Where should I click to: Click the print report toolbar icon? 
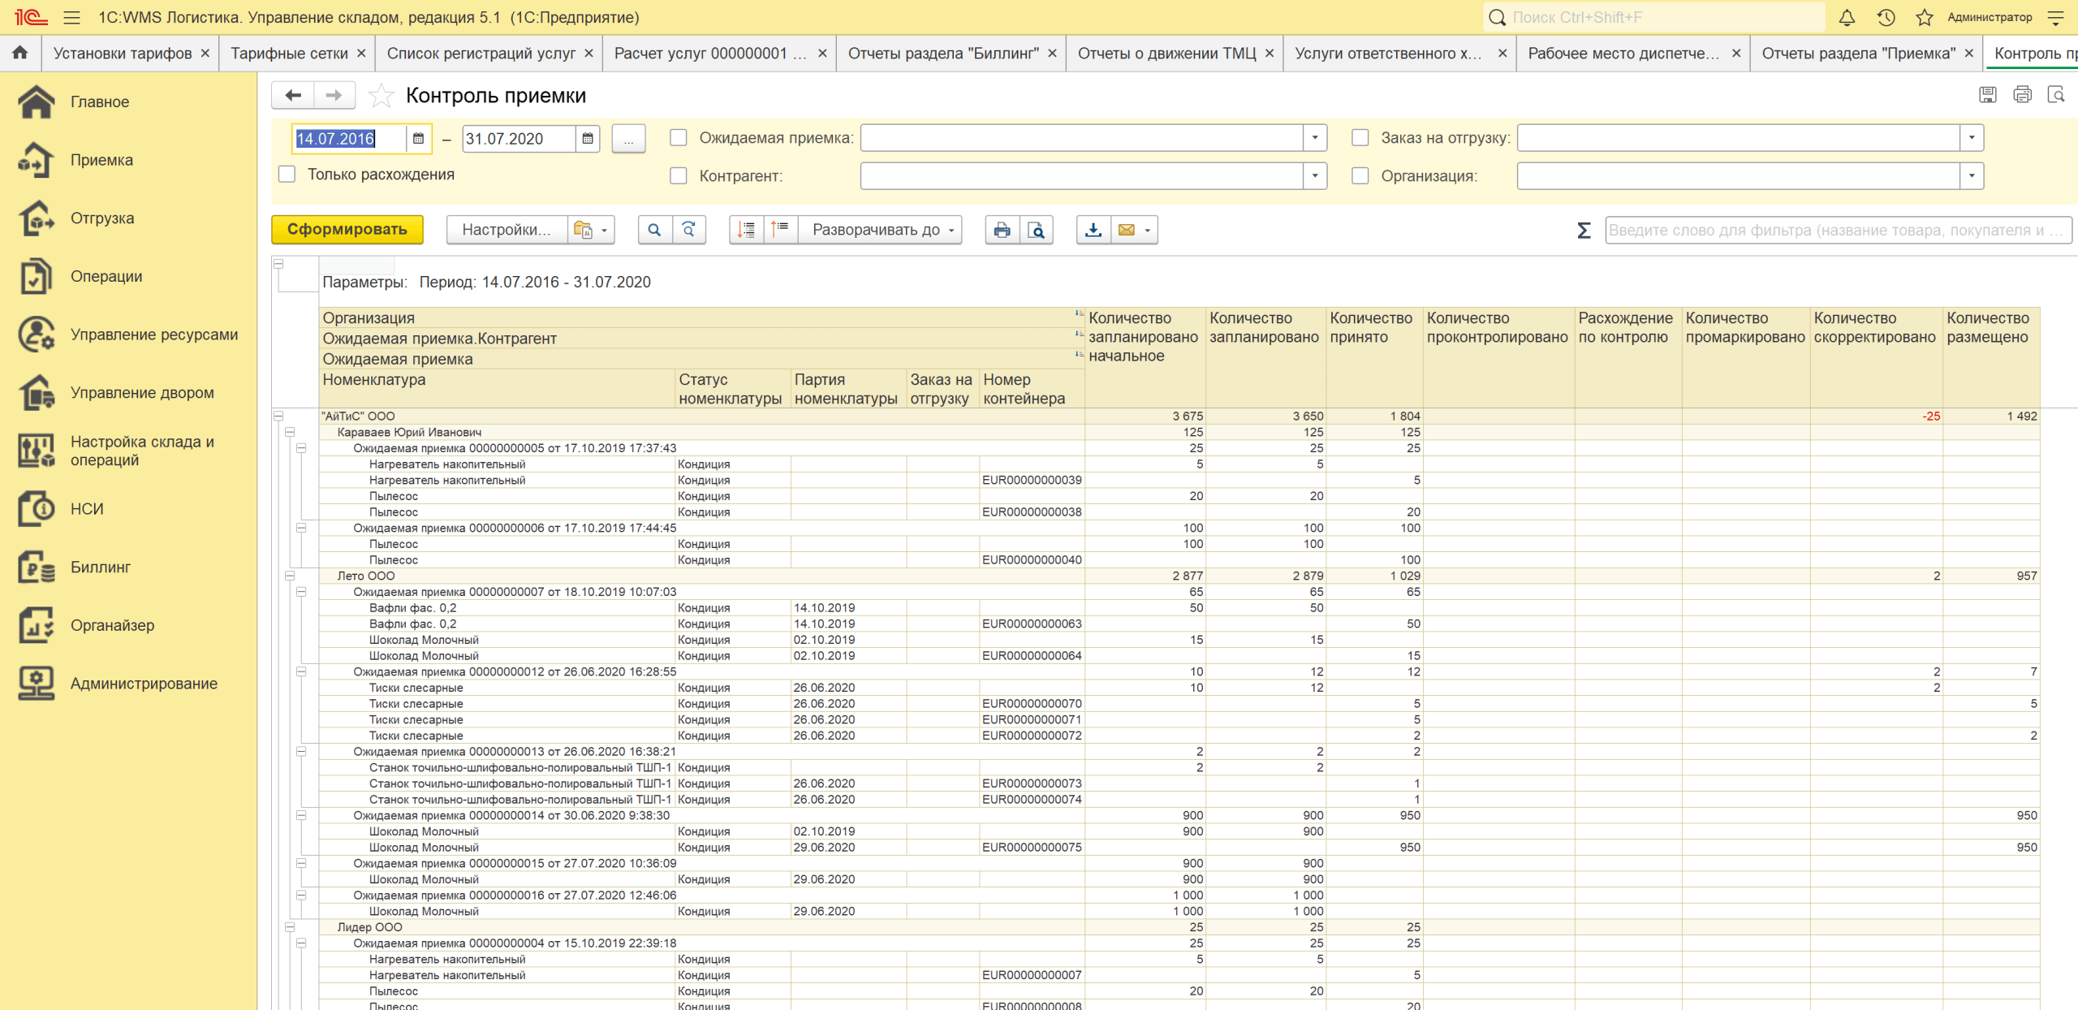(1002, 230)
